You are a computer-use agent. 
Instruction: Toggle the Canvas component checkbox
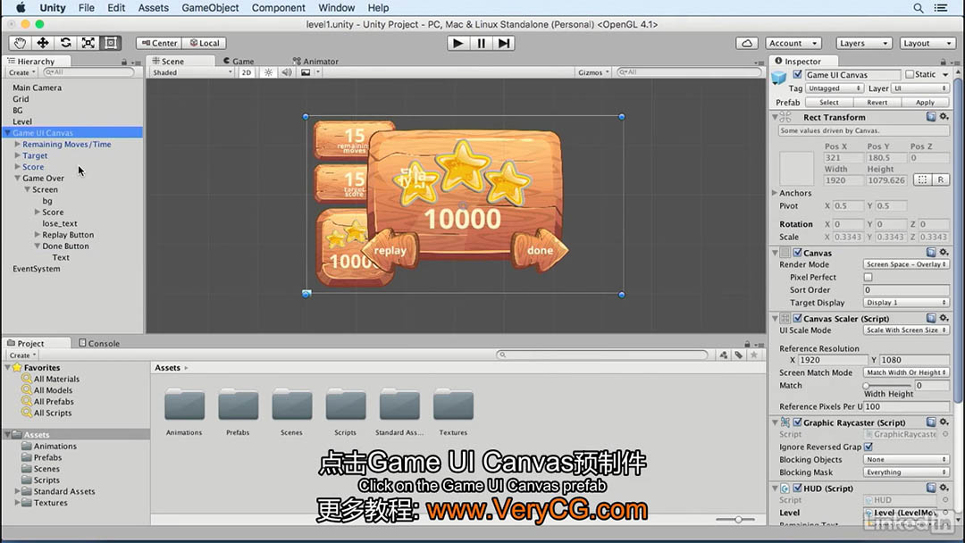(798, 253)
